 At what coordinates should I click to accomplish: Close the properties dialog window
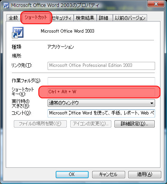tap(156, 4)
